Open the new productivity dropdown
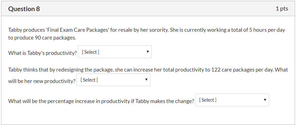The image size is (297, 125). point(113,80)
